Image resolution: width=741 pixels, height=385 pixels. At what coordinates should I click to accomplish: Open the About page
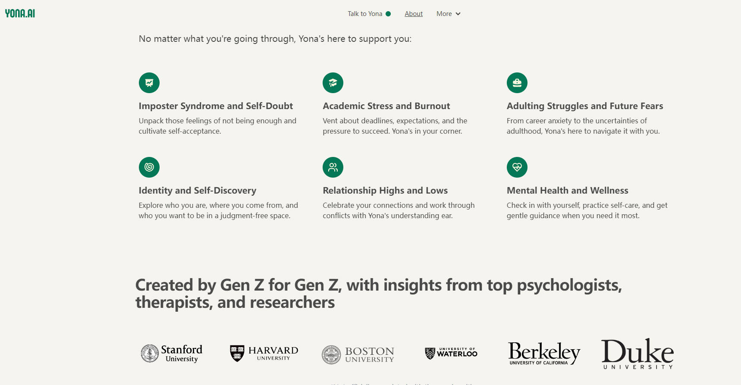coord(414,14)
